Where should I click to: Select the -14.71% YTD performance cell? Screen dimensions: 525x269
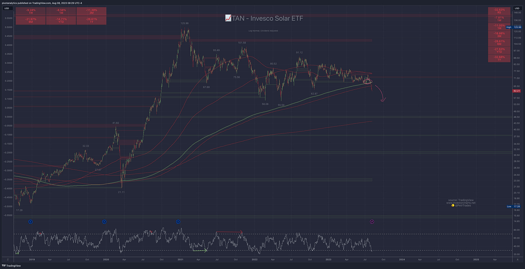[61, 21]
